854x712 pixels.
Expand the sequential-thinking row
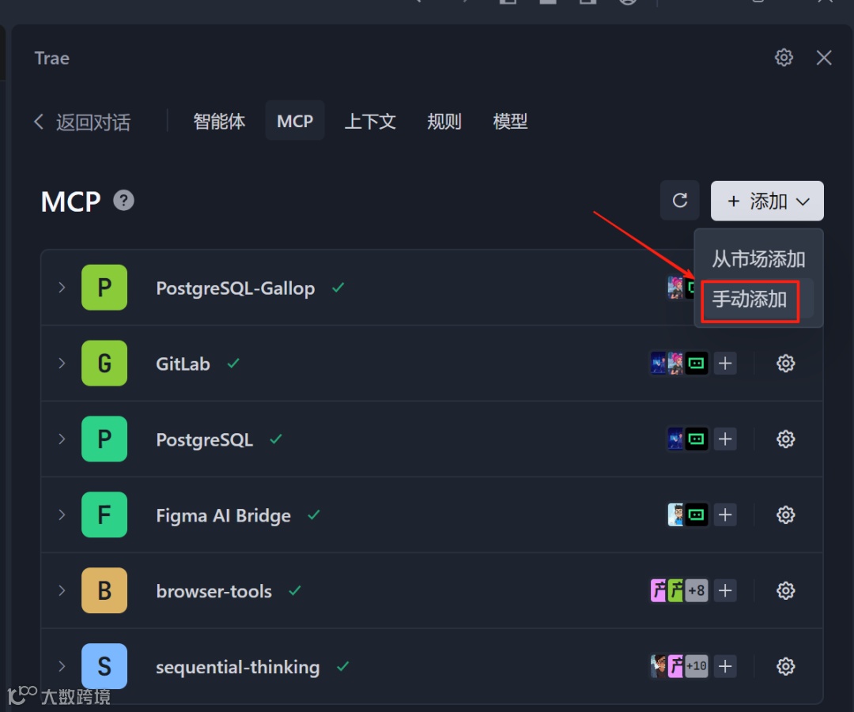(62, 665)
